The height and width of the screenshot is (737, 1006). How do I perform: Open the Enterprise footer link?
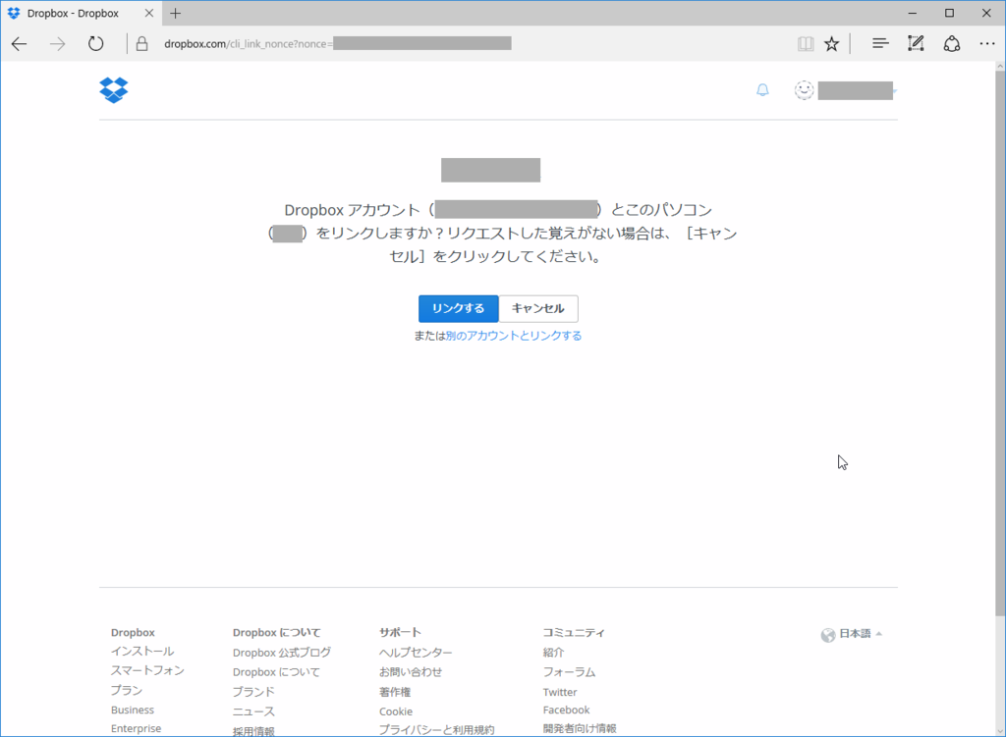[x=136, y=729]
